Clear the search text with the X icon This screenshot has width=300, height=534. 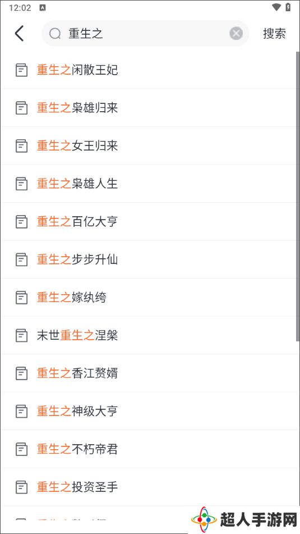(x=236, y=33)
